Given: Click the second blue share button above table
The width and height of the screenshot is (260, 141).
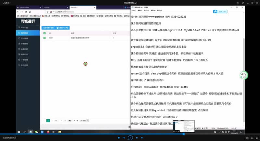Looking at the screenshot, I should click(62, 28).
